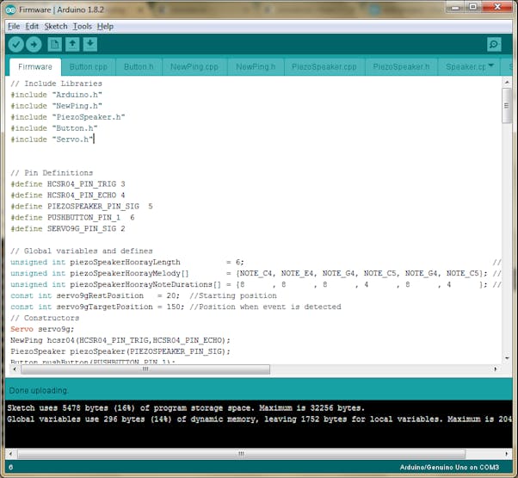Click the '#define PUSHBUTTON_PIN_1 6' line
Screen dimensions: 518x478
coord(72,218)
